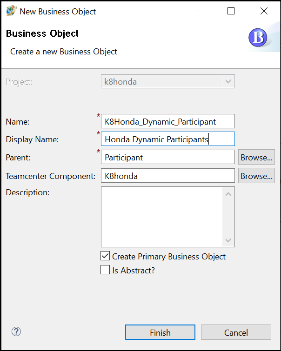This screenshot has width=281, height=351.
Task: Click into the Name text field
Action: click(168, 121)
